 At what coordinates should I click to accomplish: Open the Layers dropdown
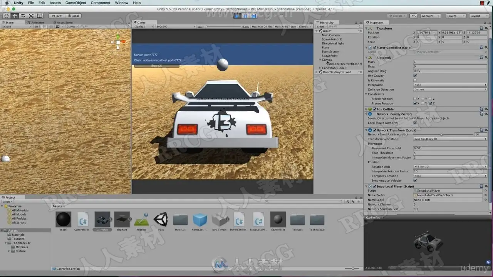[456, 16]
